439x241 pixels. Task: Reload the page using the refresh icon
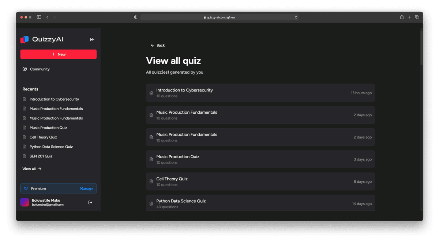296,17
